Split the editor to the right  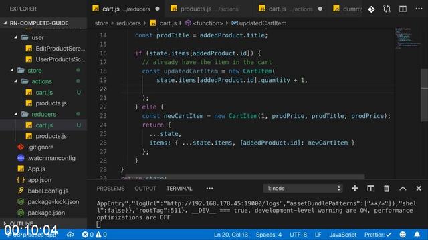click(403, 9)
